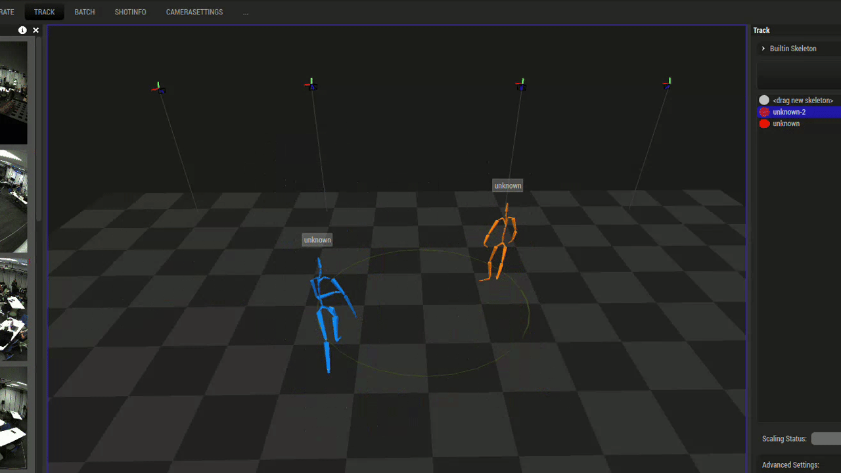Close the camera preview panel with the X
This screenshot has width=841, height=473.
[35, 30]
